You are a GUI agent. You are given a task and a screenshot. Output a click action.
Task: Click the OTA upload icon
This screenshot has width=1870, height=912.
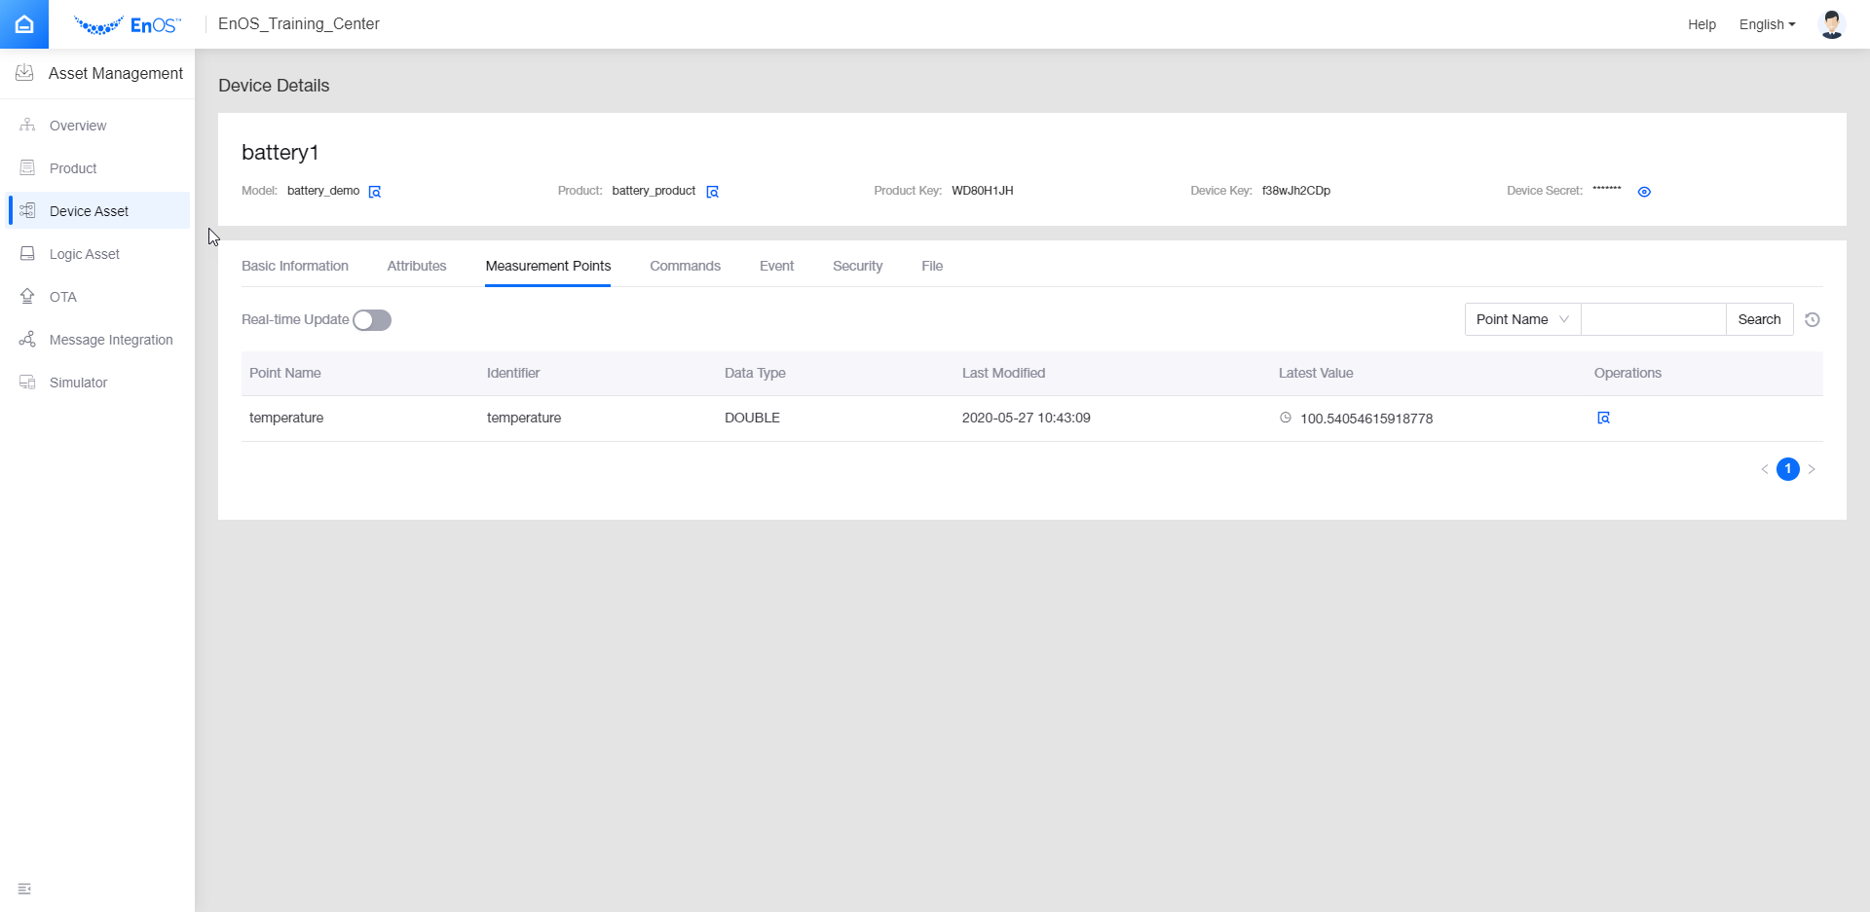point(27,297)
